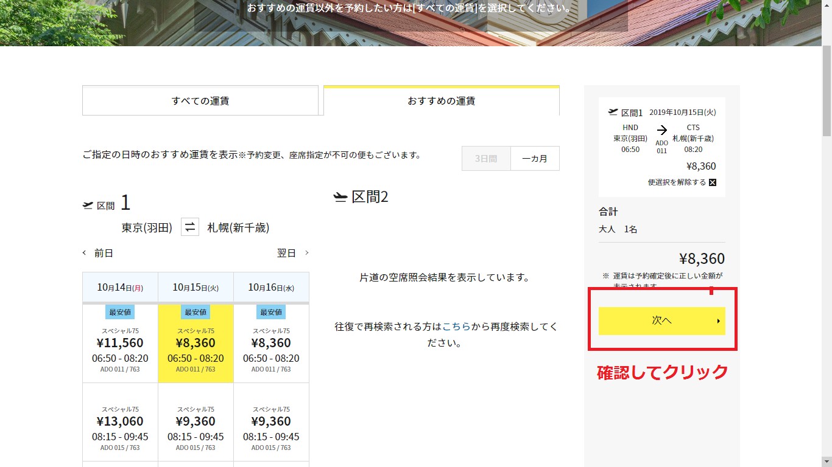Switch to the すべての運賃 tab
Image resolution: width=832 pixels, height=467 pixels.
[200, 101]
